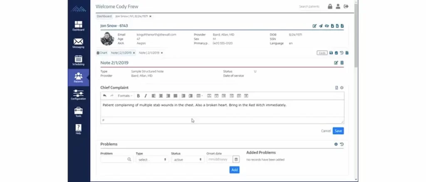Click the document icon beside Chief Complaint
Image resolution: width=426 pixels, height=182 pixels.
tap(337, 87)
